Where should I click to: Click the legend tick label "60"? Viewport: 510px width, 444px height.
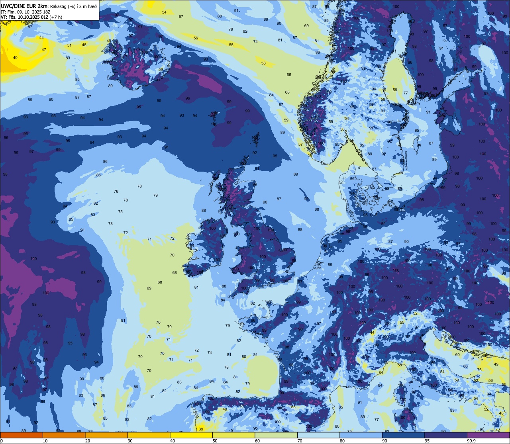pos(257,441)
